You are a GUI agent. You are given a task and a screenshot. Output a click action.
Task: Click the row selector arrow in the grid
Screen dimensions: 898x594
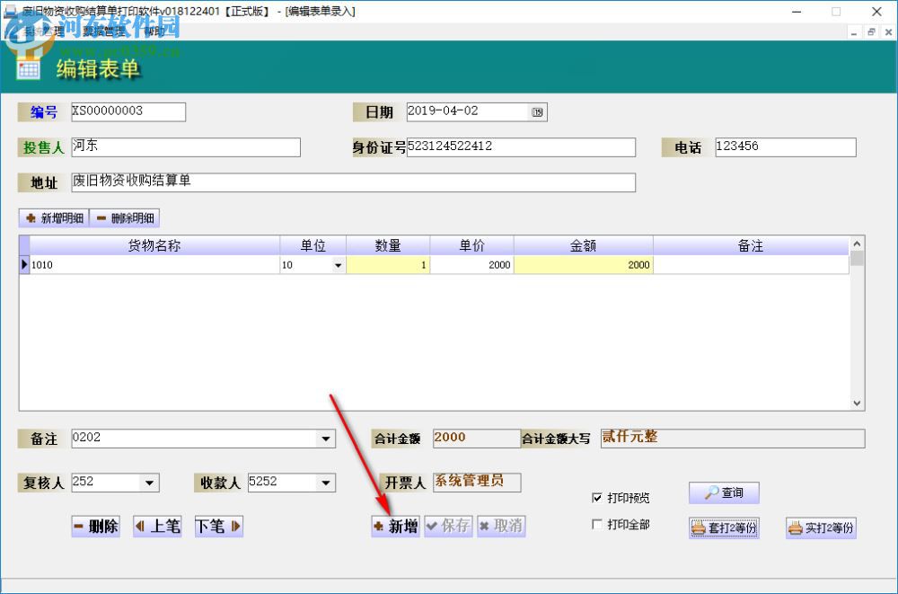coord(22,264)
